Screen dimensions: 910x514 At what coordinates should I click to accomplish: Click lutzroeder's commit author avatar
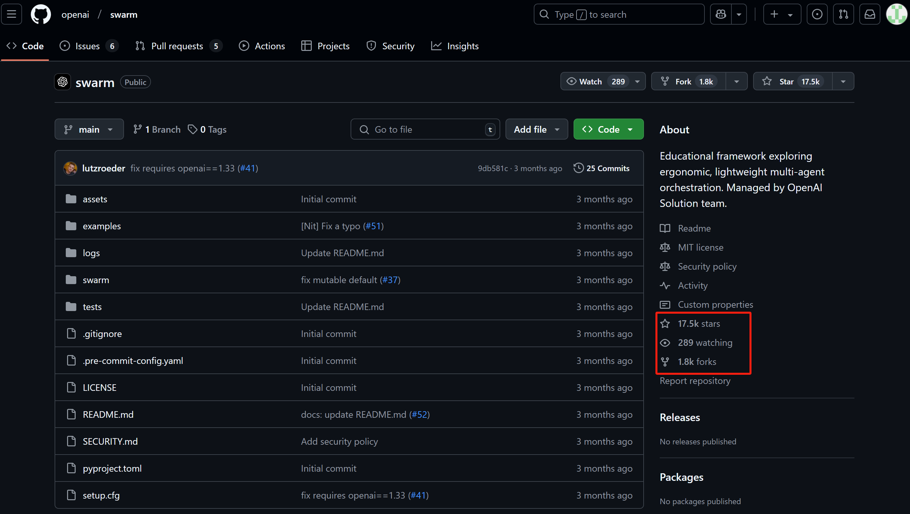(70, 168)
